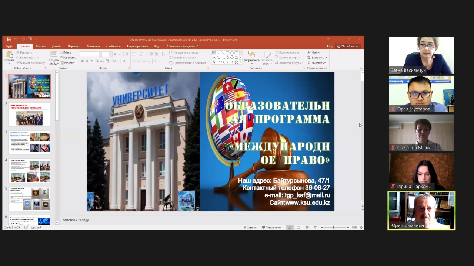Switch to the Переходы tab

coord(74,46)
